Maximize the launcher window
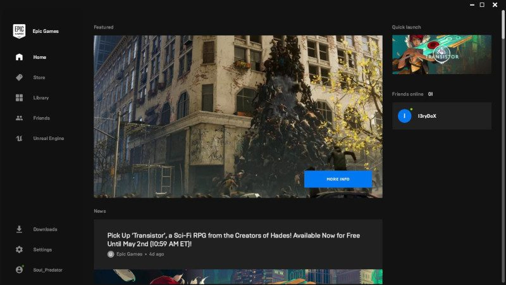The height and width of the screenshot is (285, 506). point(482,5)
